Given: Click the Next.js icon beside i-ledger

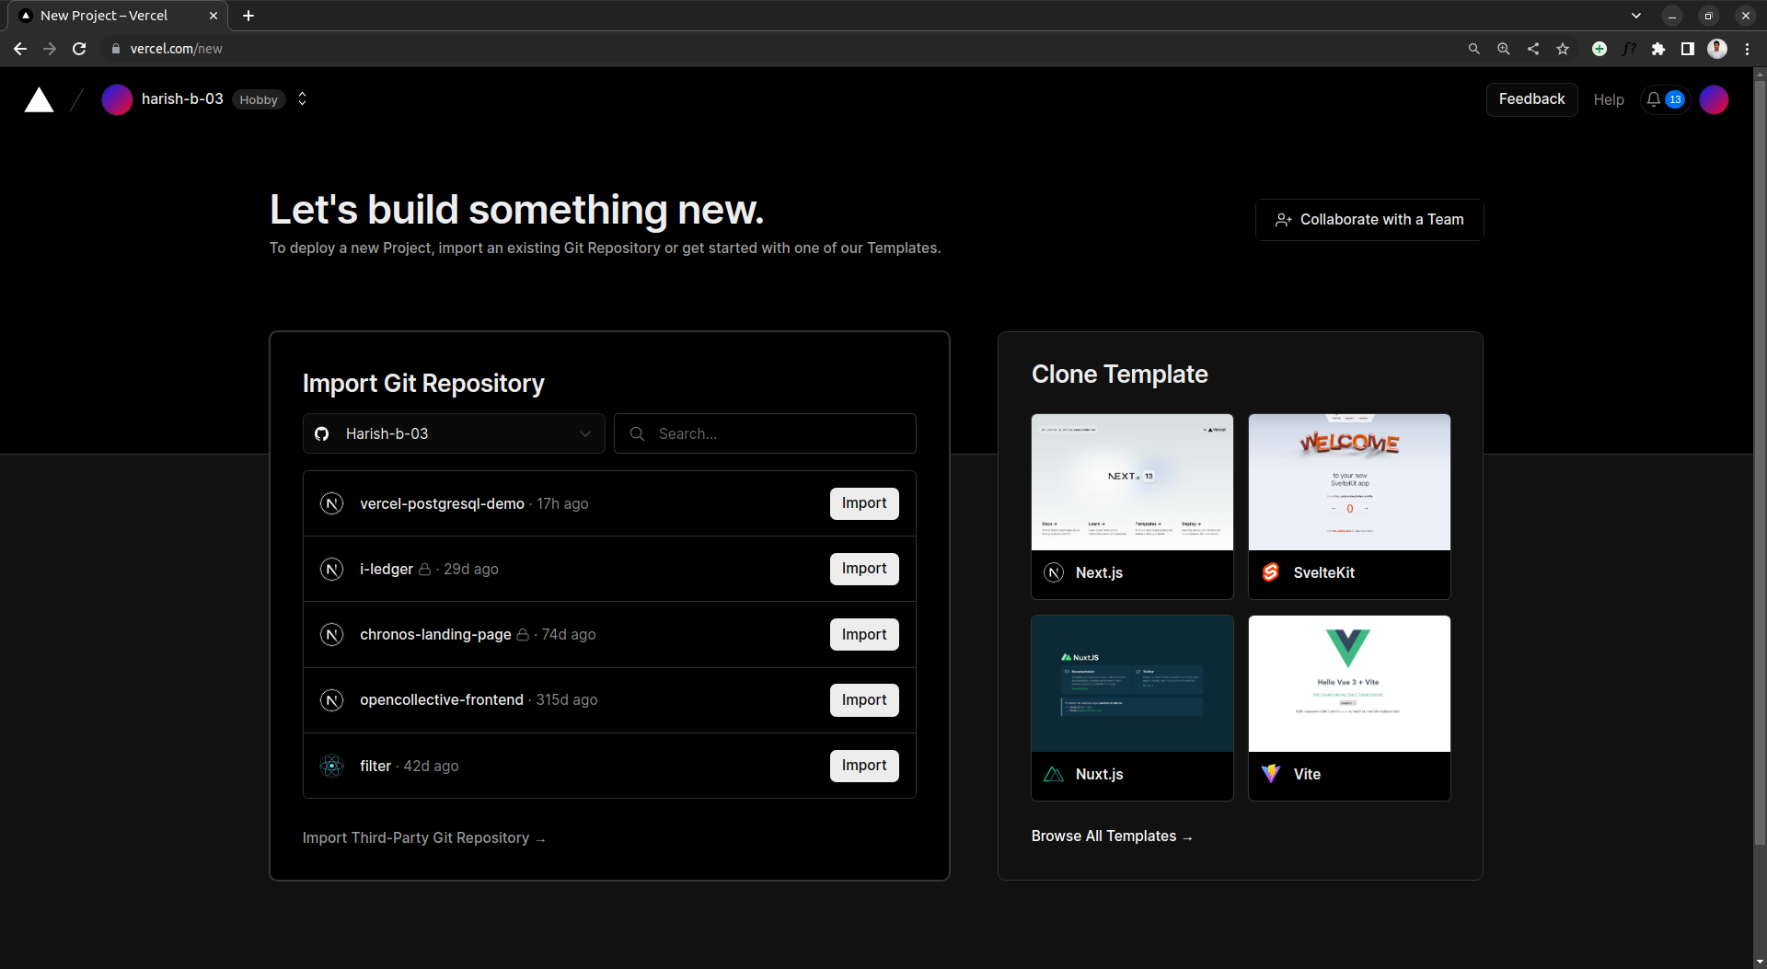Looking at the screenshot, I should coord(331,570).
